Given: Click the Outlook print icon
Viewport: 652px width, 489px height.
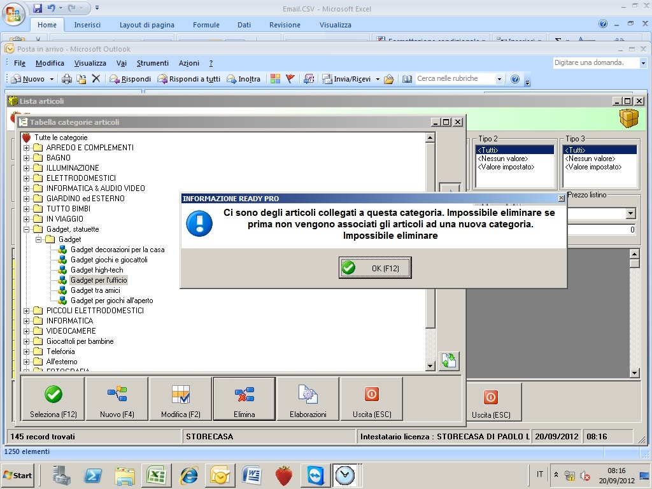Looking at the screenshot, I should (x=66, y=79).
